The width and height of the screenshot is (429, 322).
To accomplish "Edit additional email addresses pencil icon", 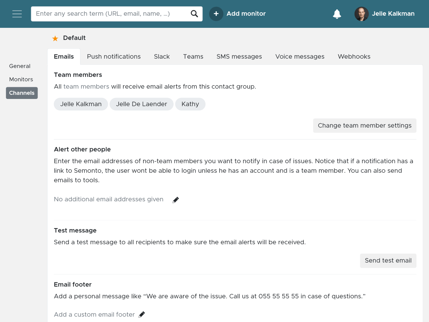I will click(x=176, y=200).
